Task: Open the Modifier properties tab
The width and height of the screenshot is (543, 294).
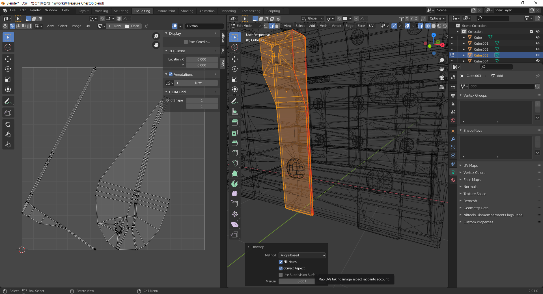Action: 453,139
